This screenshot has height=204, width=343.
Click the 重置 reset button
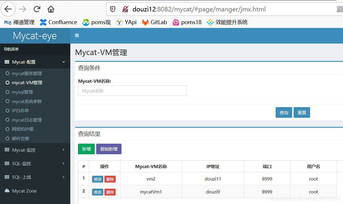[302, 112]
